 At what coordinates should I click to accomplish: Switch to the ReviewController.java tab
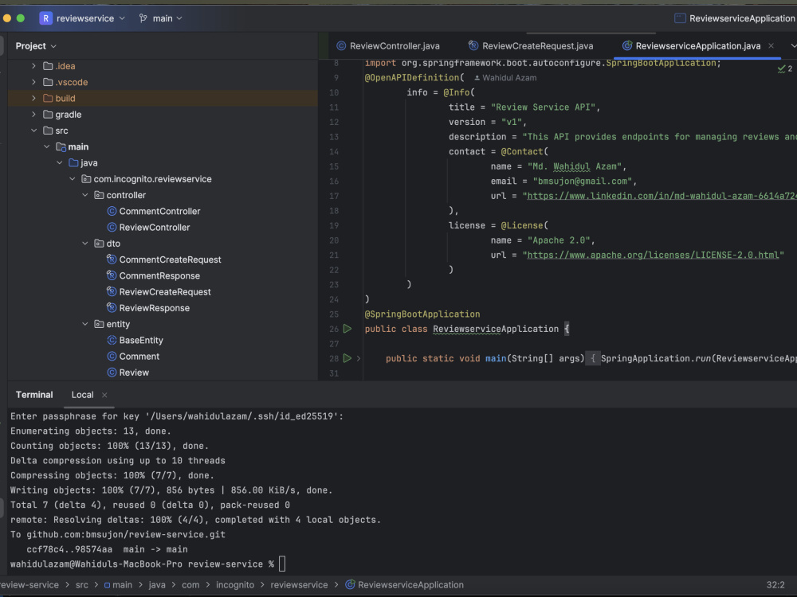pos(388,46)
